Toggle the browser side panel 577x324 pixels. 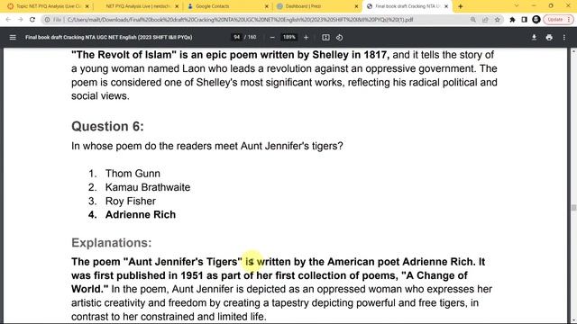point(524,20)
